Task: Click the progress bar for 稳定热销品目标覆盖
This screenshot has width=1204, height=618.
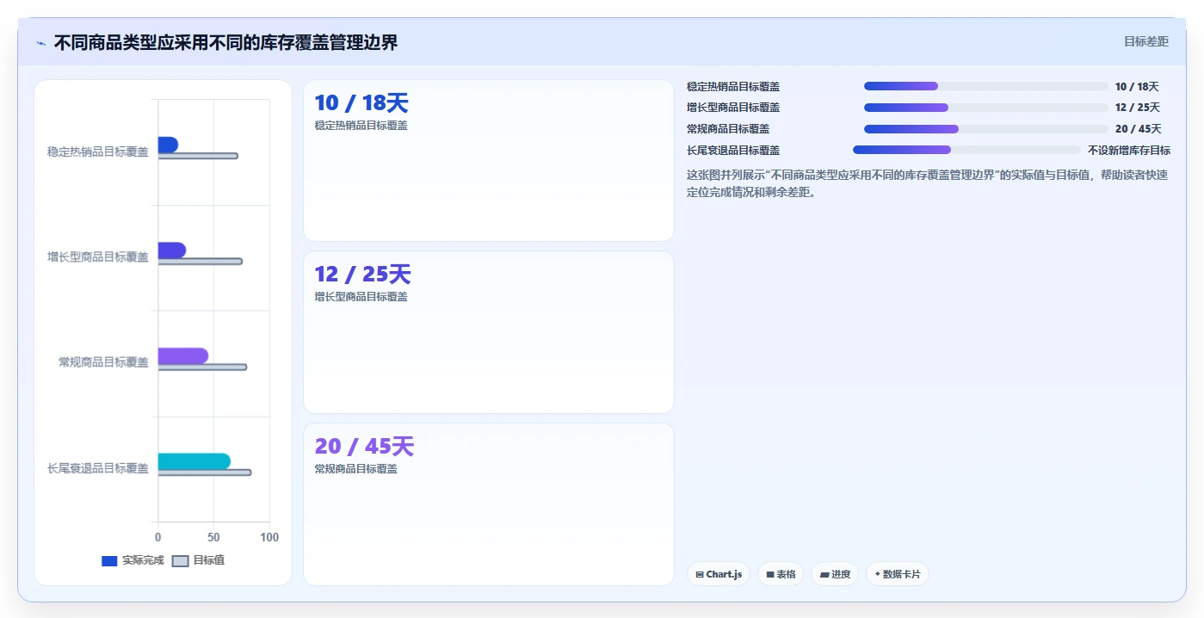Action: (x=985, y=86)
